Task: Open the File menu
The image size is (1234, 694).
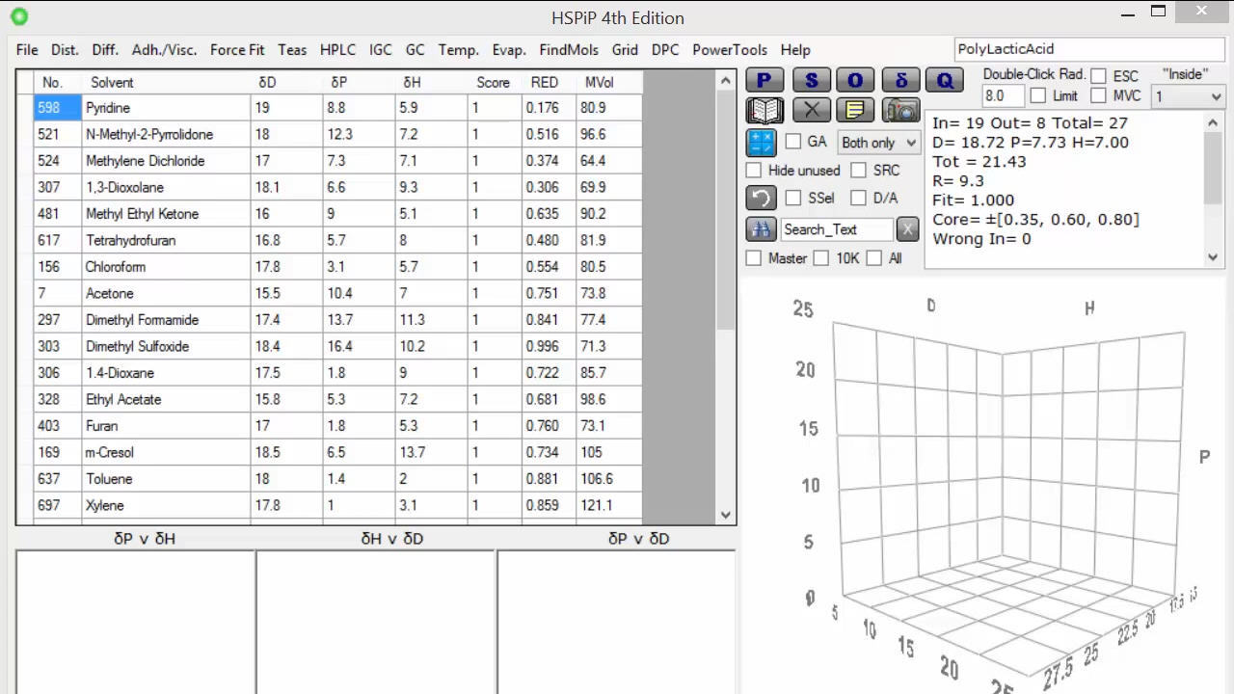Action: [27, 50]
